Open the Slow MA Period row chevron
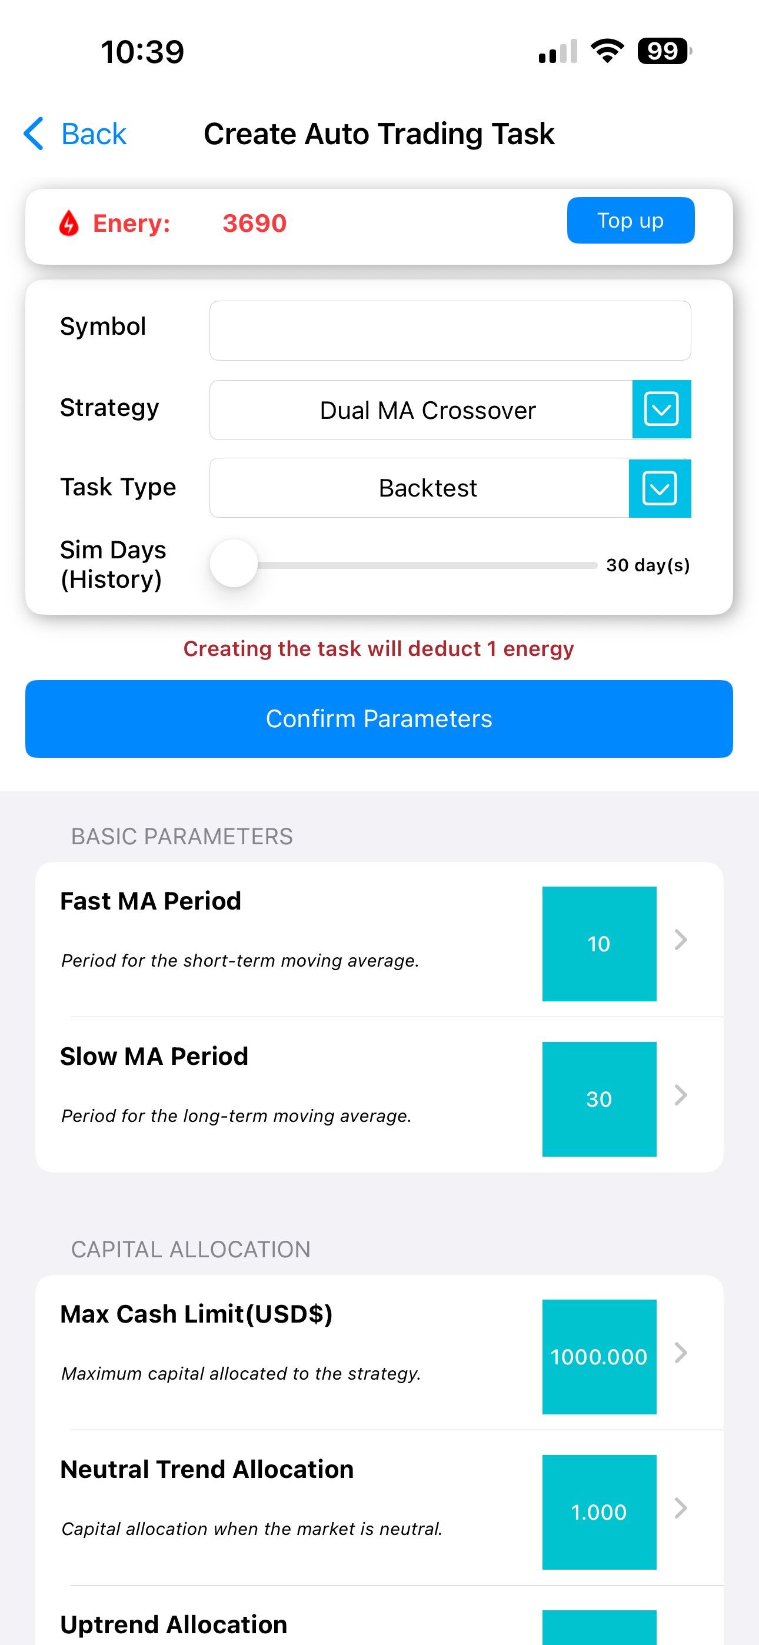Image resolution: width=759 pixels, height=1645 pixels. click(681, 1096)
